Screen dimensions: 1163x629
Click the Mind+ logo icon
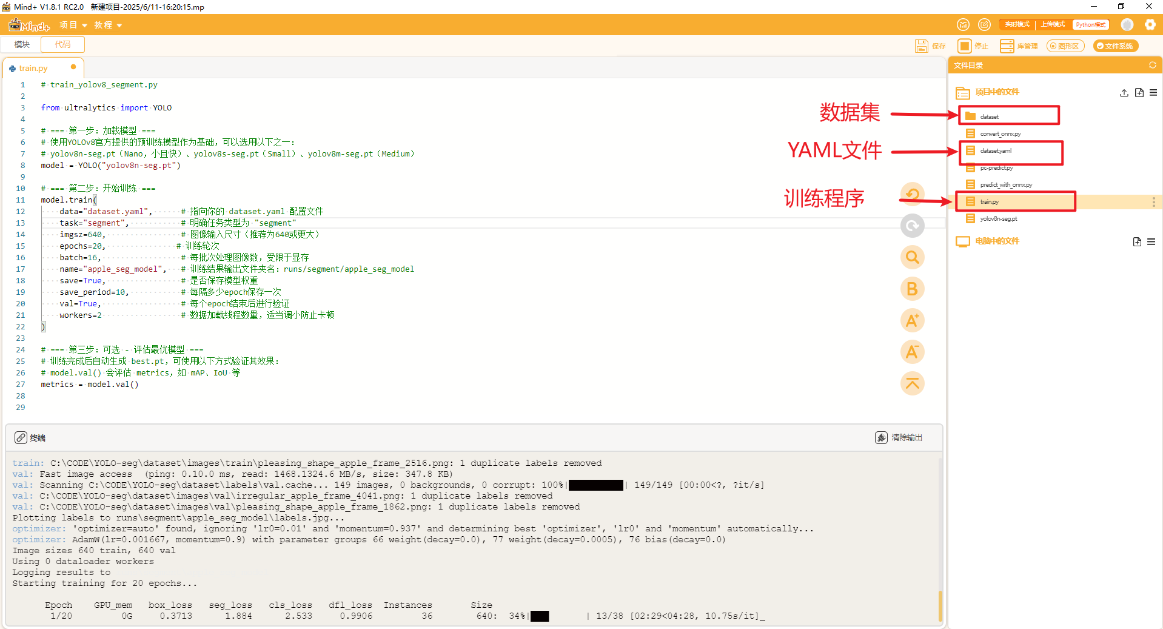pos(29,25)
